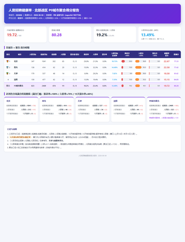
Task: Click the bronze medal icon for 天津
Action: click(x=7, y=74)
